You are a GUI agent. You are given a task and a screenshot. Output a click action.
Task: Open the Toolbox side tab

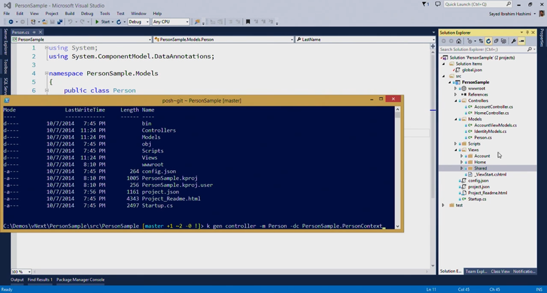(5, 66)
